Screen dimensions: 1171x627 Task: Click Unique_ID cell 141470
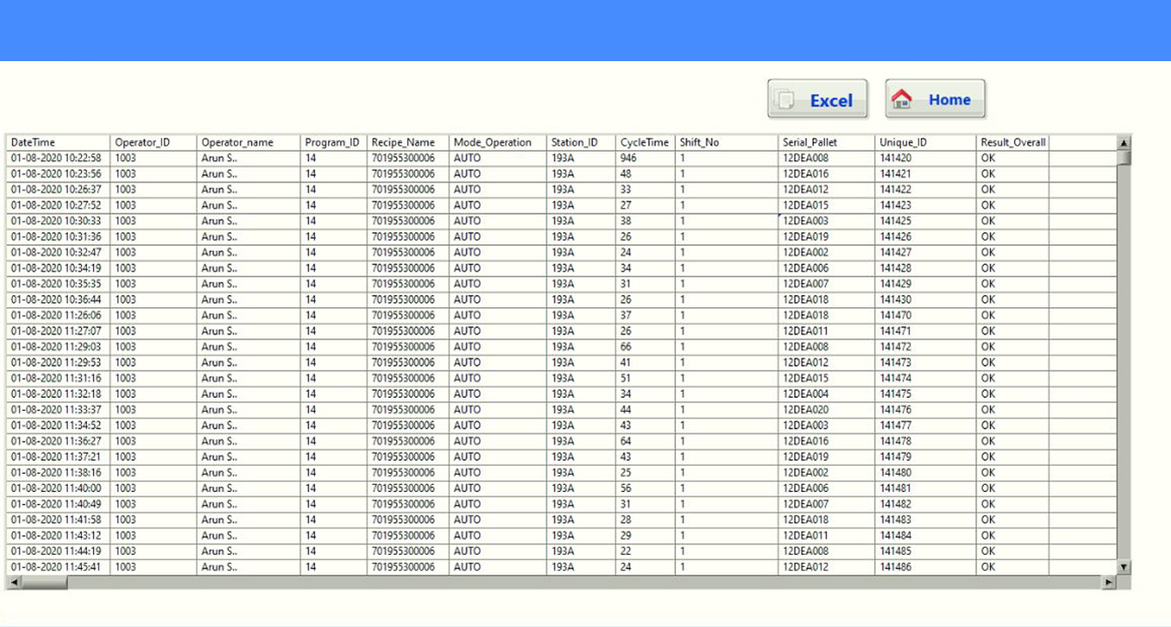[x=926, y=315]
